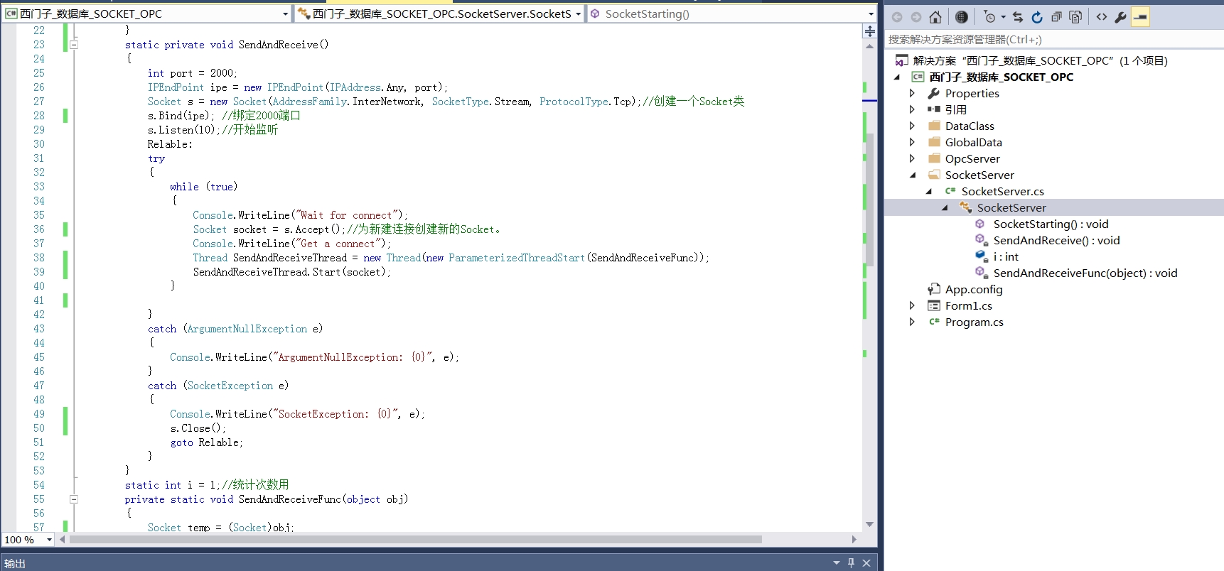Select the 引用 tree item
The height and width of the screenshot is (571, 1224).
955,109
